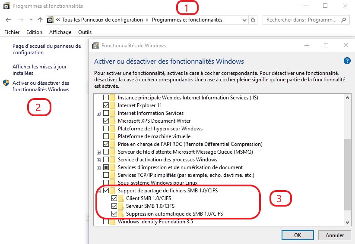Click folder icon of Plateforme de machine virtuelle
This screenshot has height=244, width=355.
click(113, 136)
